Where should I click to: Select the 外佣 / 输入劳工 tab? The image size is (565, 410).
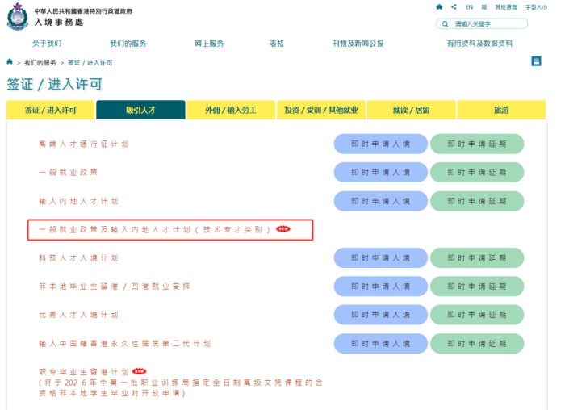[231, 110]
